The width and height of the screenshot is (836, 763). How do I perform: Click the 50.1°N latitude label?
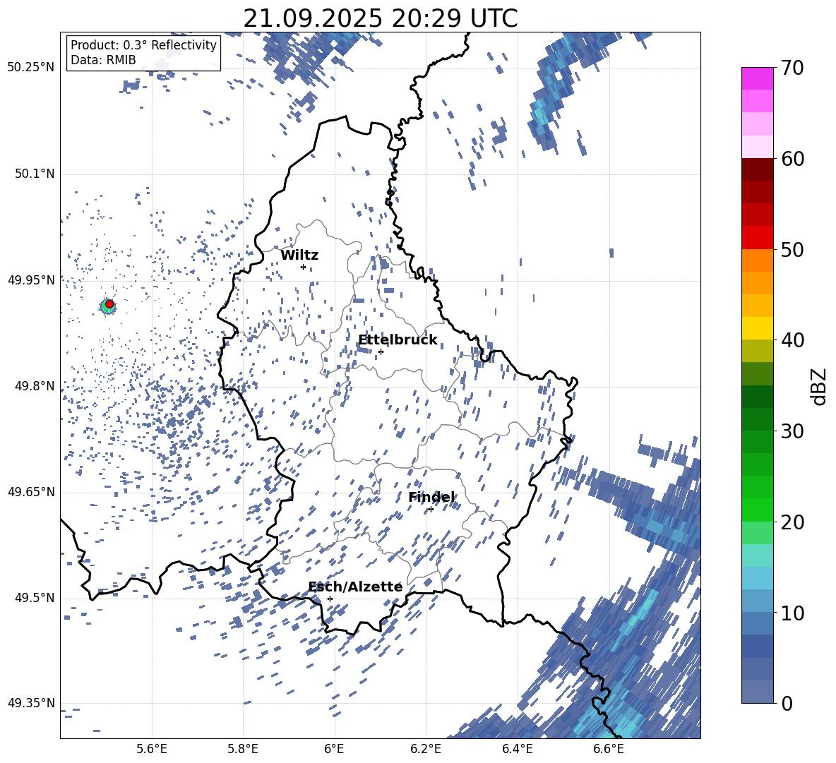point(35,174)
